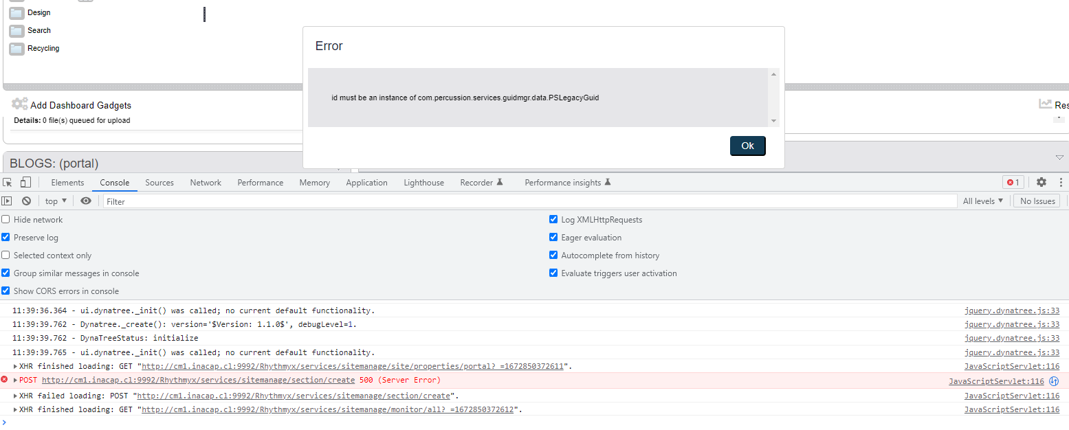Image resolution: width=1069 pixels, height=430 pixels.
Task: Disable the Preserve log checkbox
Action: click(5, 237)
